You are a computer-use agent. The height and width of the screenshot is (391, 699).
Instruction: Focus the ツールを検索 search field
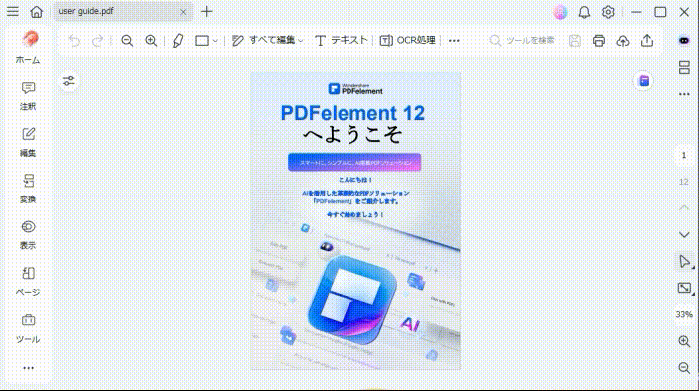click(522, 41)
